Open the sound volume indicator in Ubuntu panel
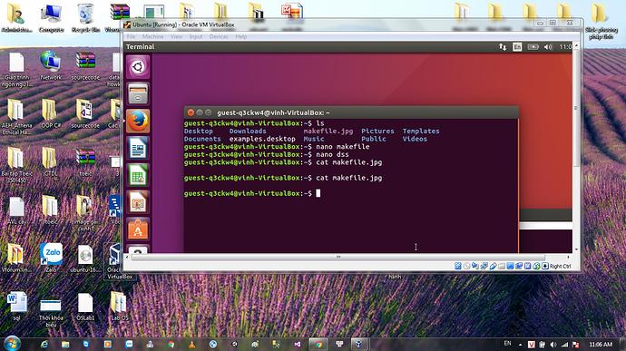This screenshot has width=626, height=351. tap(548, 47)
